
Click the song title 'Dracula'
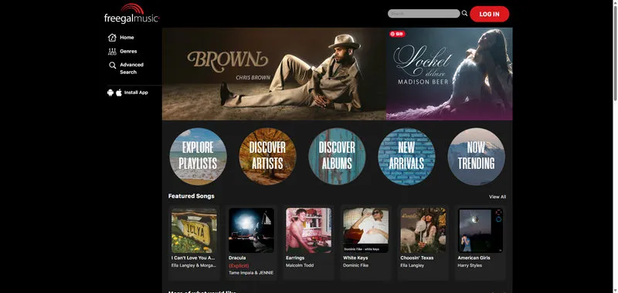[237, 258]
